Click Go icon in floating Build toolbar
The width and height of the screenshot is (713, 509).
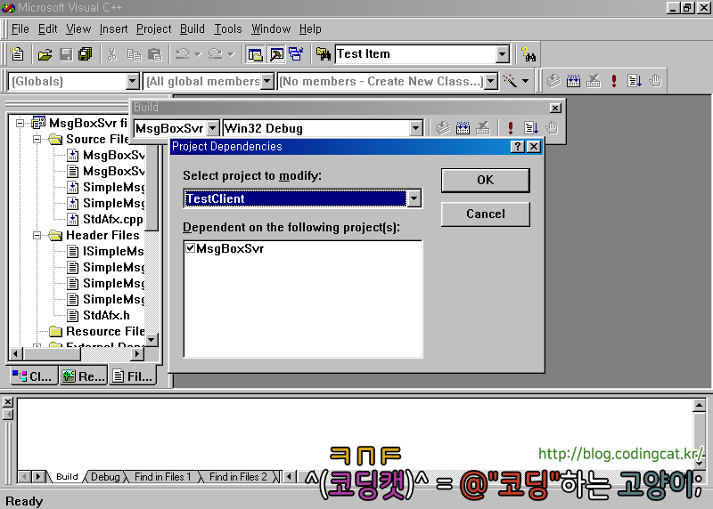coord(531,128)
